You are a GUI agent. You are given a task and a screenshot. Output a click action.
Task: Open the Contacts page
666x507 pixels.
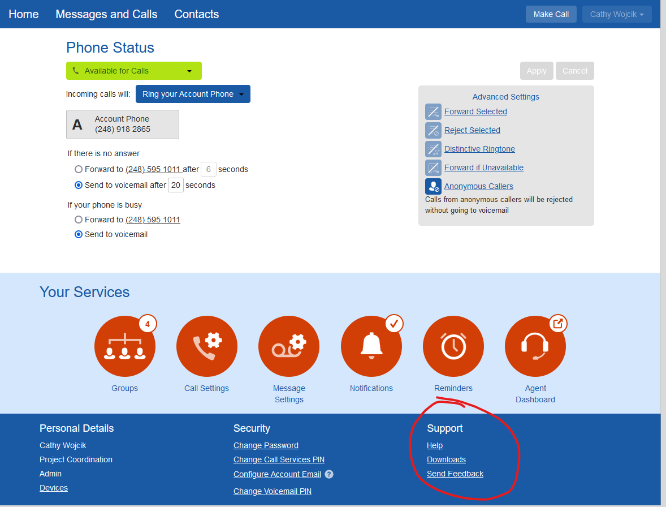[196, 14]
